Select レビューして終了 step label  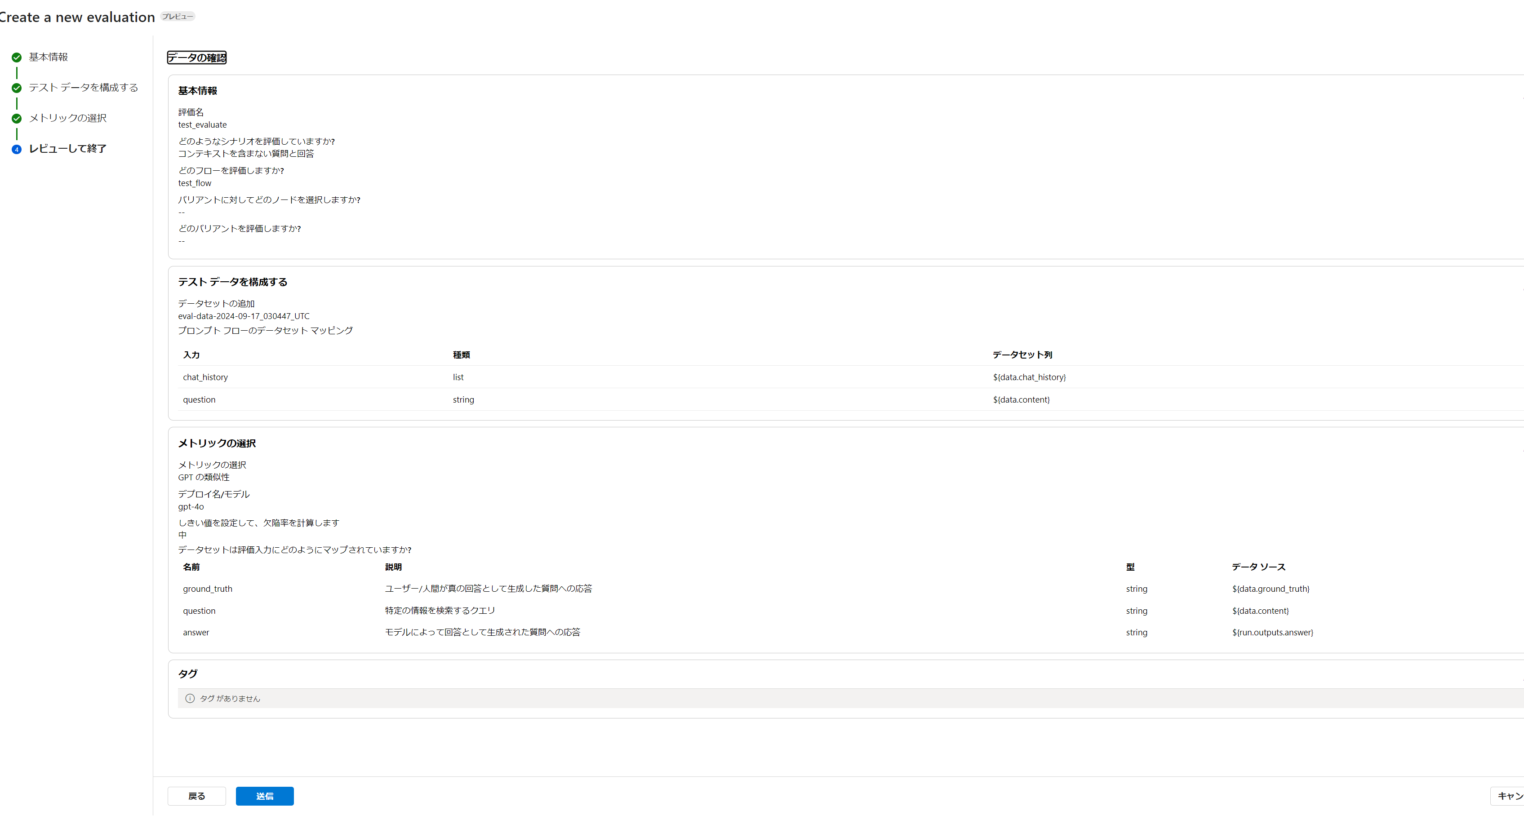68,149
